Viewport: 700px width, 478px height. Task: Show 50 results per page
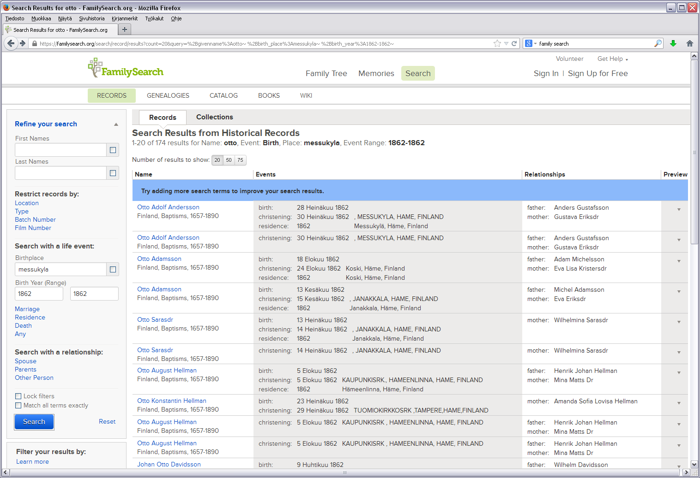tap(229, 160)
